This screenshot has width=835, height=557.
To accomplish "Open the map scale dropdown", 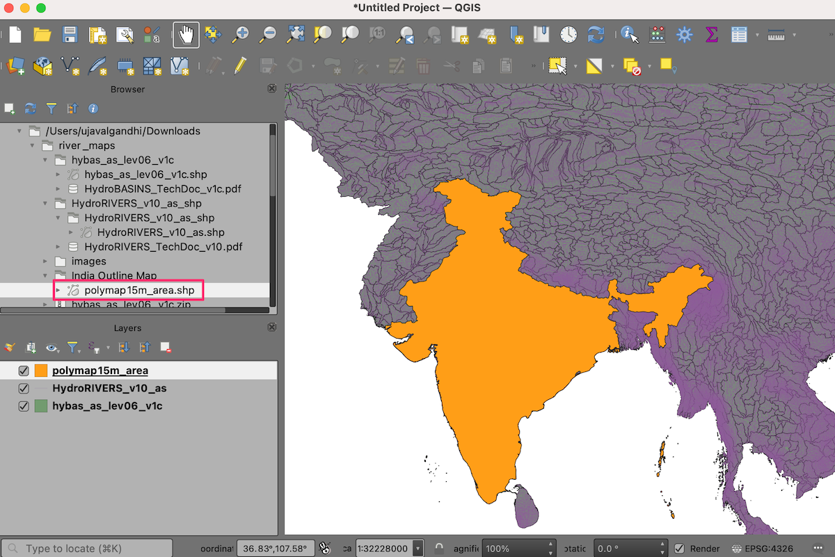I will pyautogui.click(x=418, y=549).
